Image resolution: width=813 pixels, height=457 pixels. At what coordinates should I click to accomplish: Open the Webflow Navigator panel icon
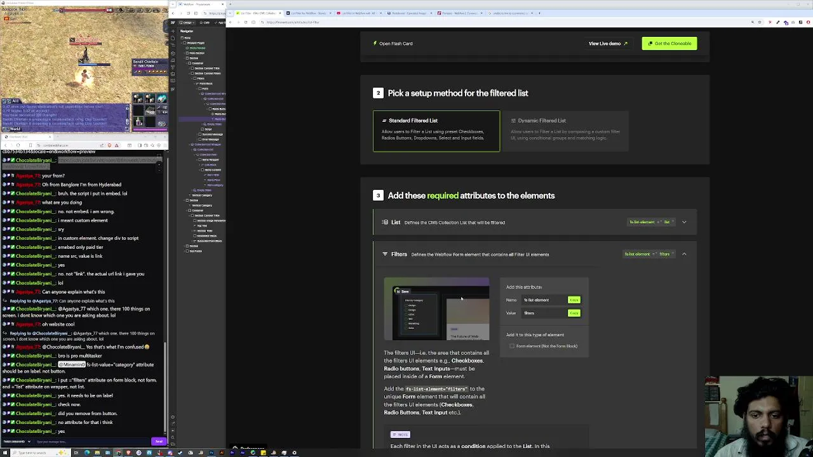coord(173,45)
